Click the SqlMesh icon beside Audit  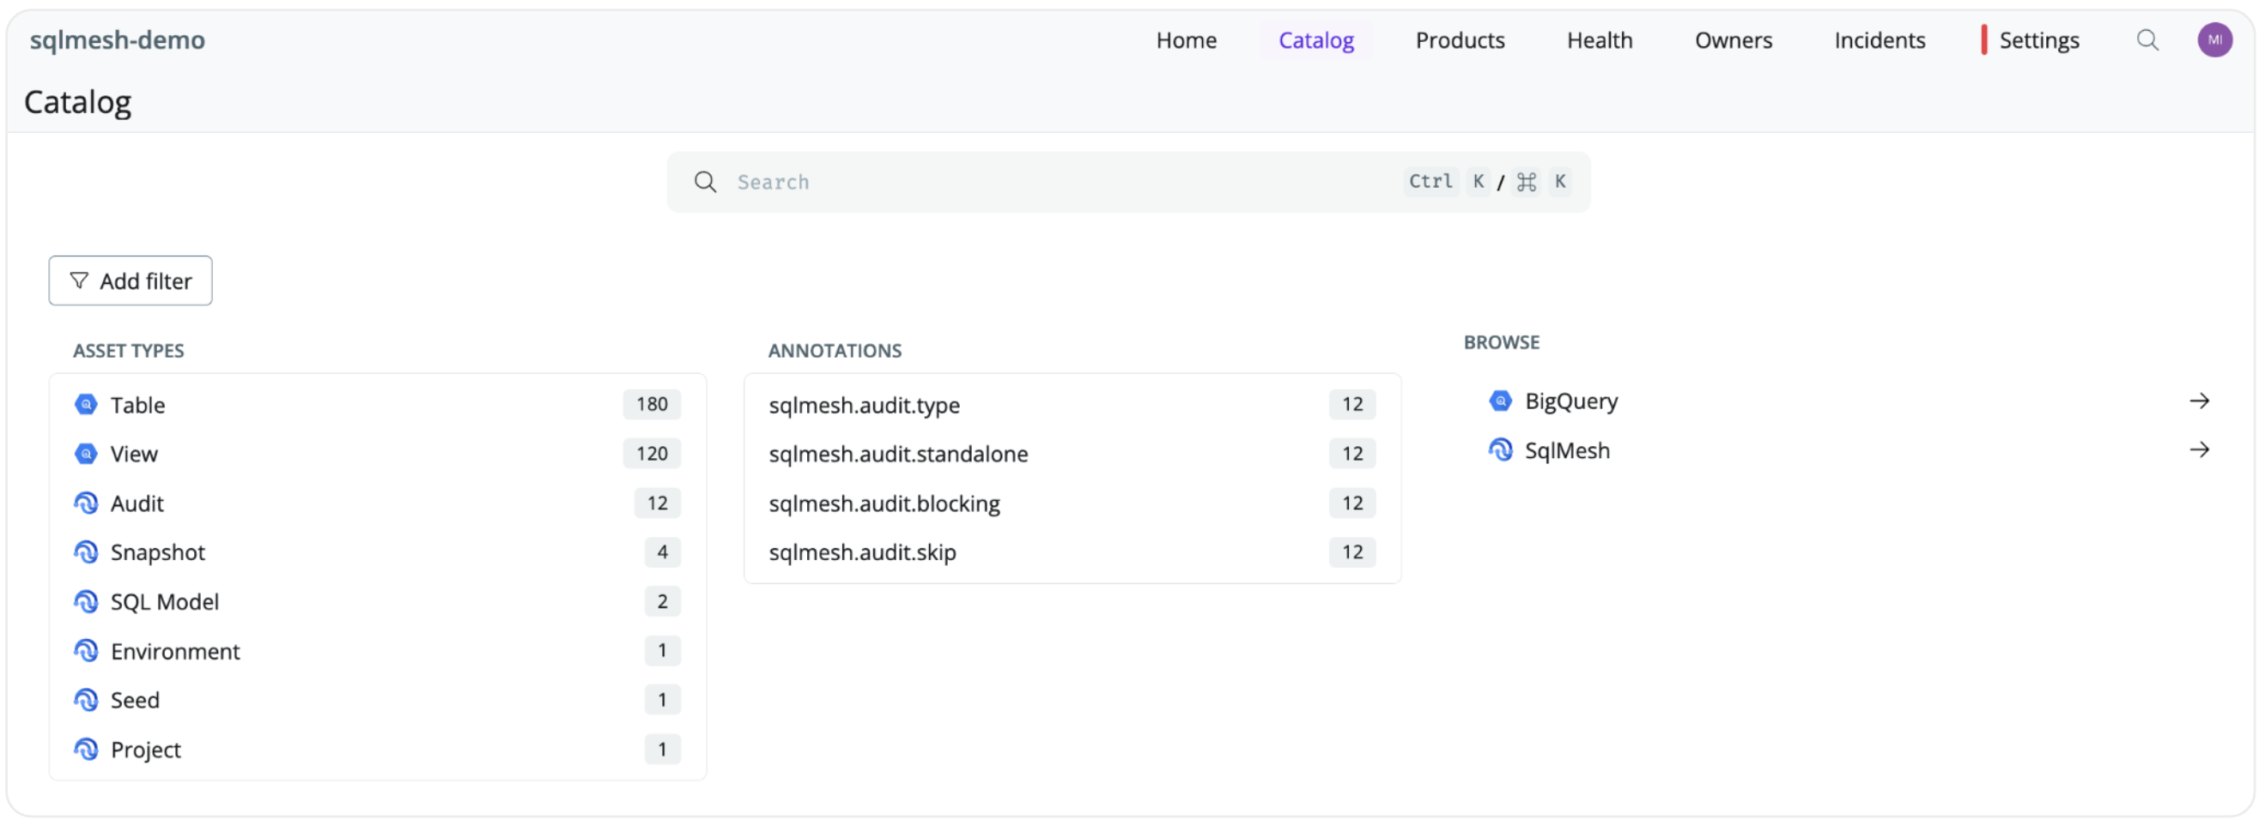point(86,503)
